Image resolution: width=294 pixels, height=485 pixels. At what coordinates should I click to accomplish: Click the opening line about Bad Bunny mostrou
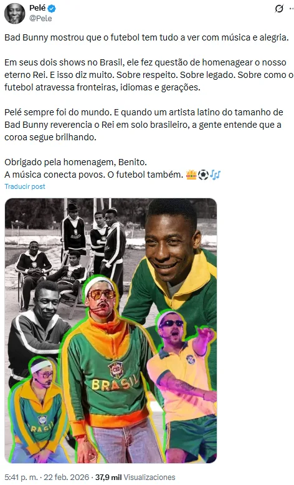click(146, 38)
